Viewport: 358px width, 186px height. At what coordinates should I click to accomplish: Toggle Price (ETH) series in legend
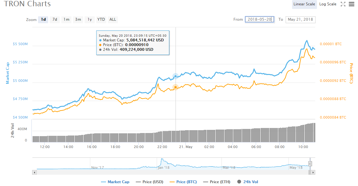click(217, 182)
